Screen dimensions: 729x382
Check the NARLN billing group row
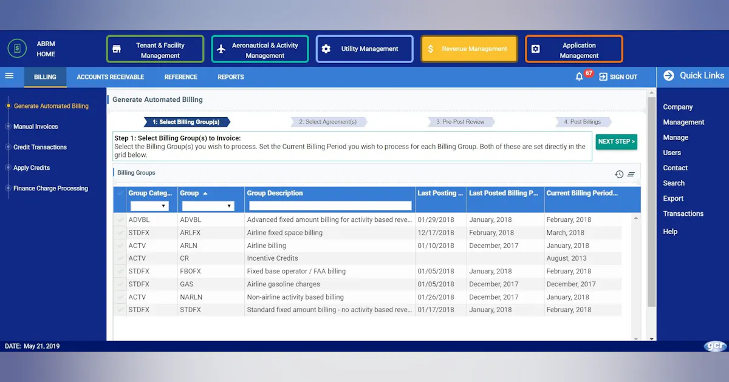(x=120, y=297)
